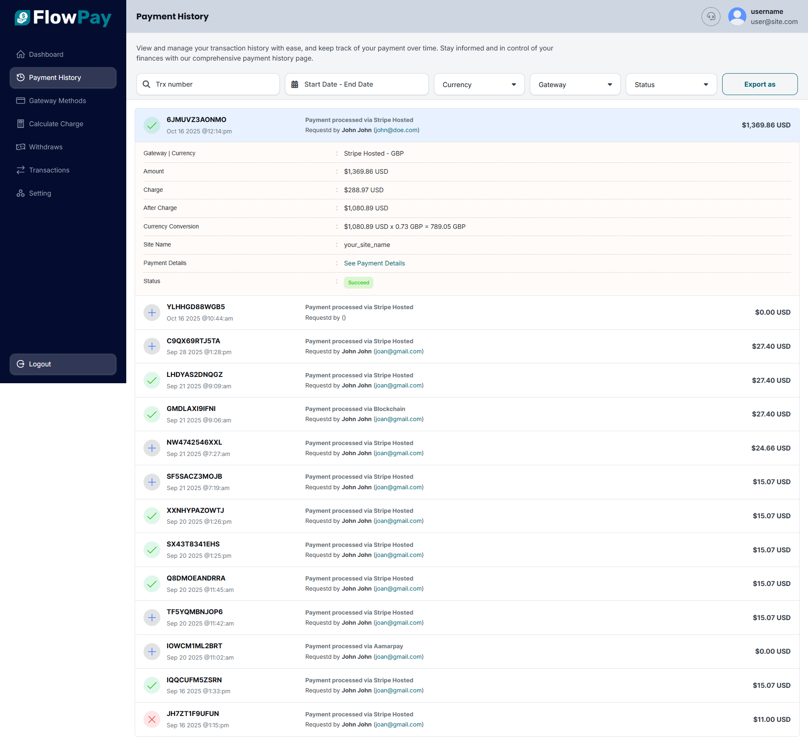The height and width of the screenshot is (745, 808).
Task: Open Calculate Charge page in sidebar
Action: (56, 124)
